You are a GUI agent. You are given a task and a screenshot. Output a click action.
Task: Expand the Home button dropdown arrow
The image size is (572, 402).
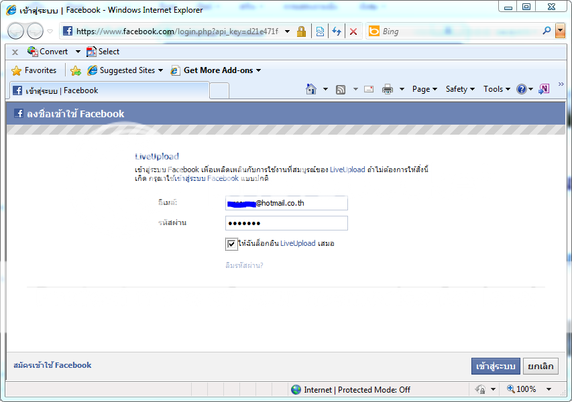click(325, 89)
